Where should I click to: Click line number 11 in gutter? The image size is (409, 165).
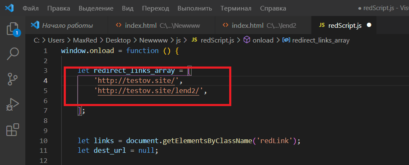click(44, 151)
